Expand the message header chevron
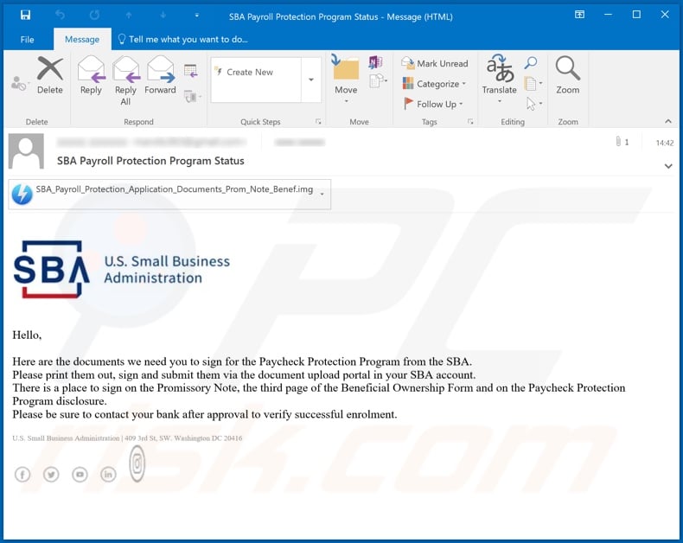 (668, 166)
